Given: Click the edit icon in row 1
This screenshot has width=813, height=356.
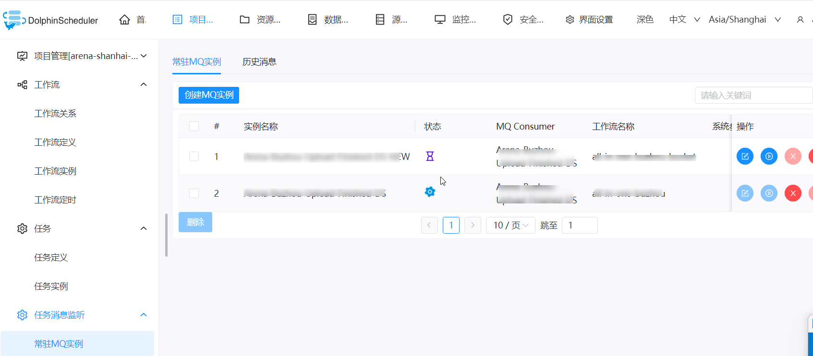Looking at the screenshot, I should click(745, 156).
